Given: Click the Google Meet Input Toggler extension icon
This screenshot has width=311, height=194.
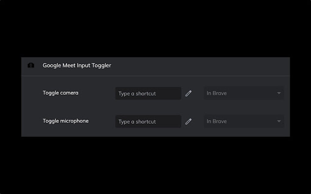Looking at the screenshot, I should 31,65.
